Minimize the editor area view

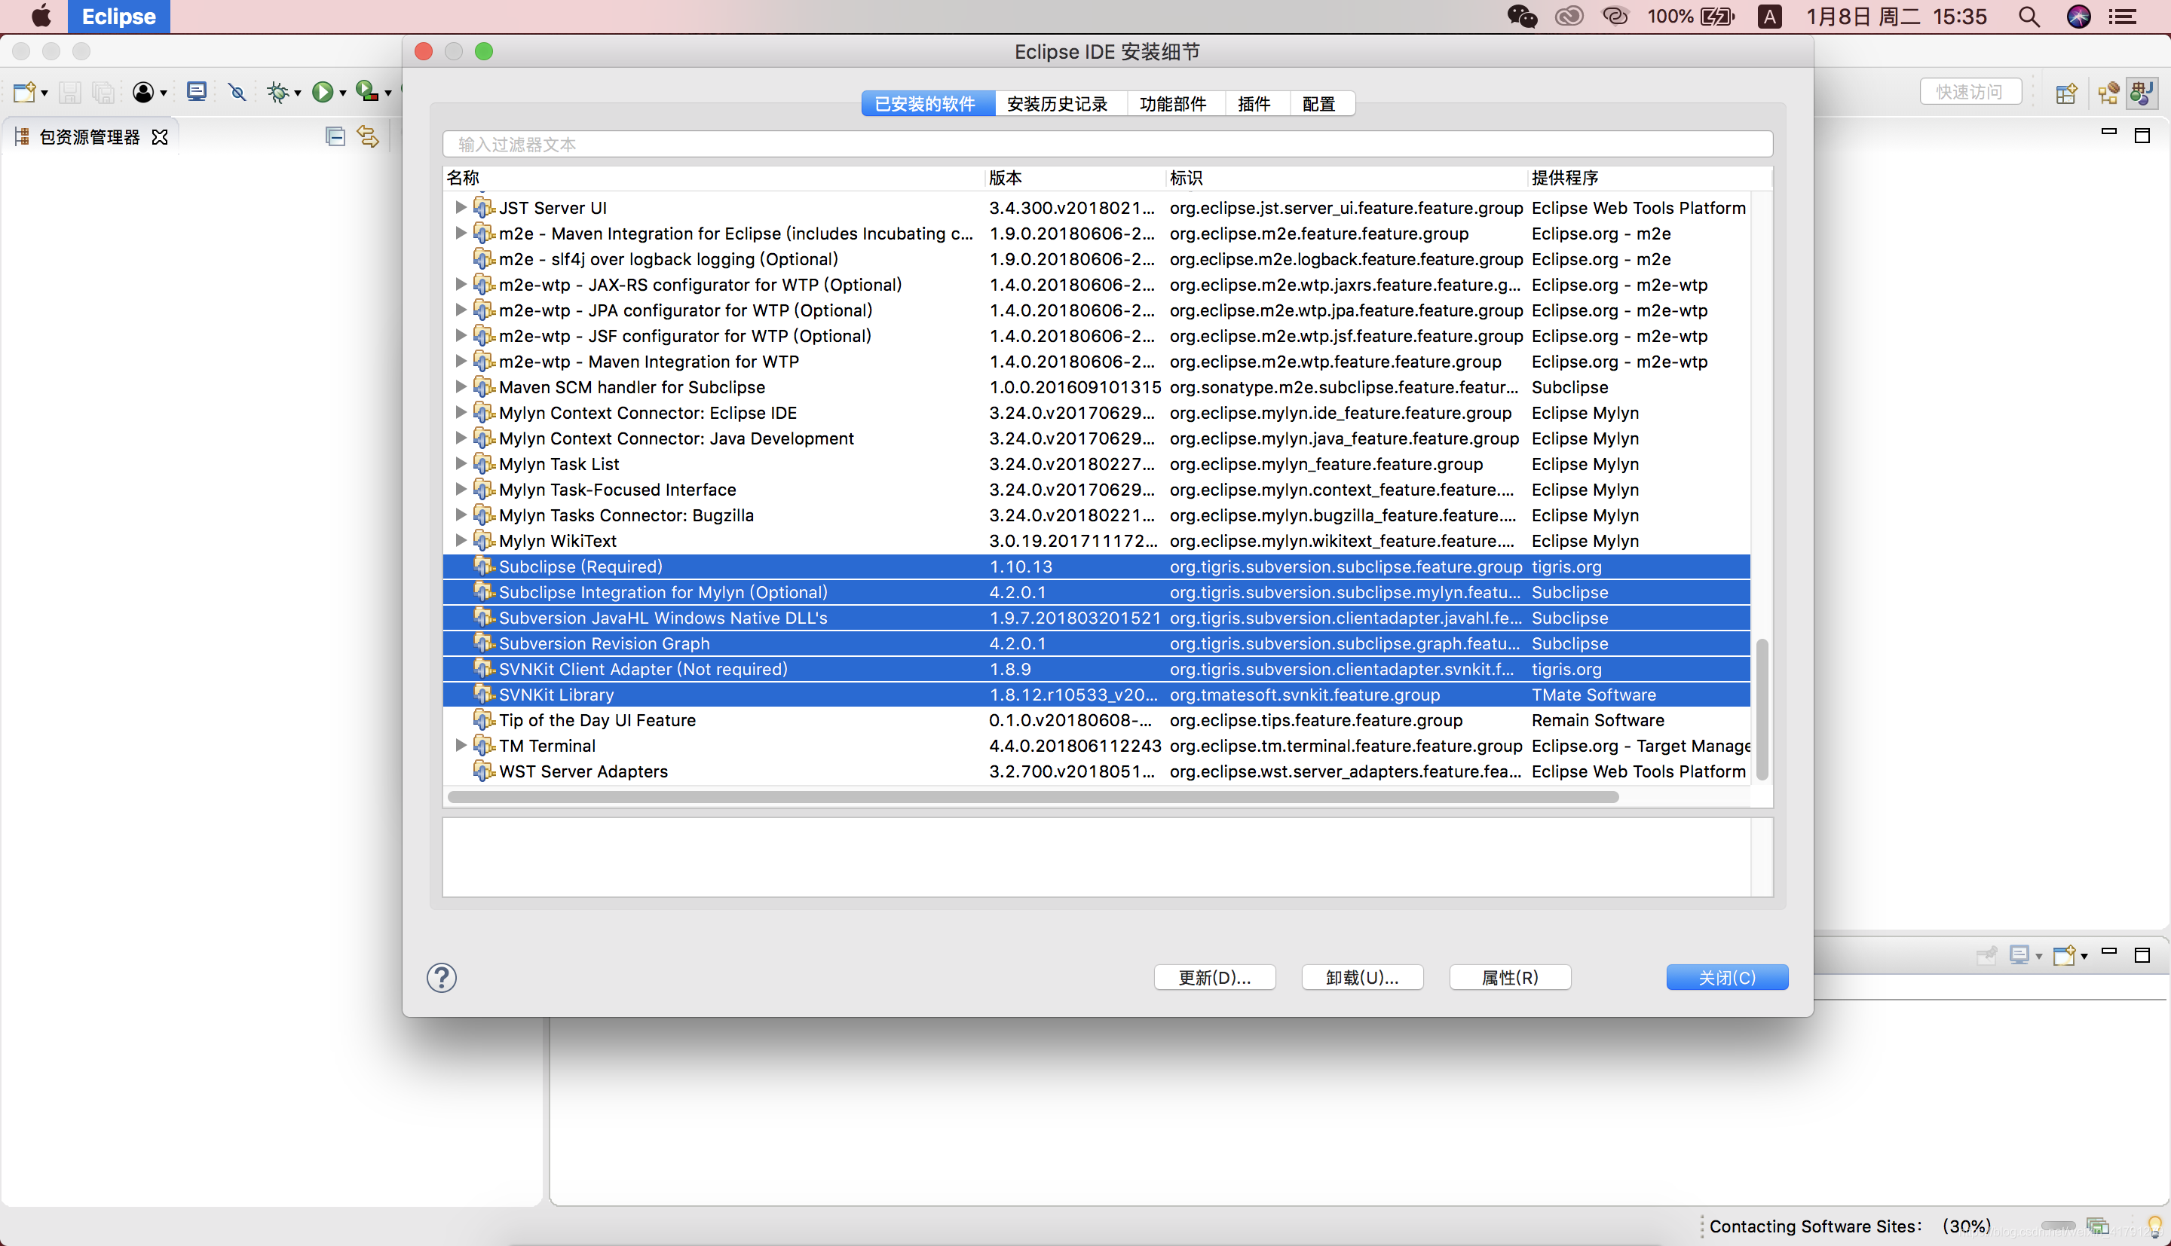tap(2108, 132)
